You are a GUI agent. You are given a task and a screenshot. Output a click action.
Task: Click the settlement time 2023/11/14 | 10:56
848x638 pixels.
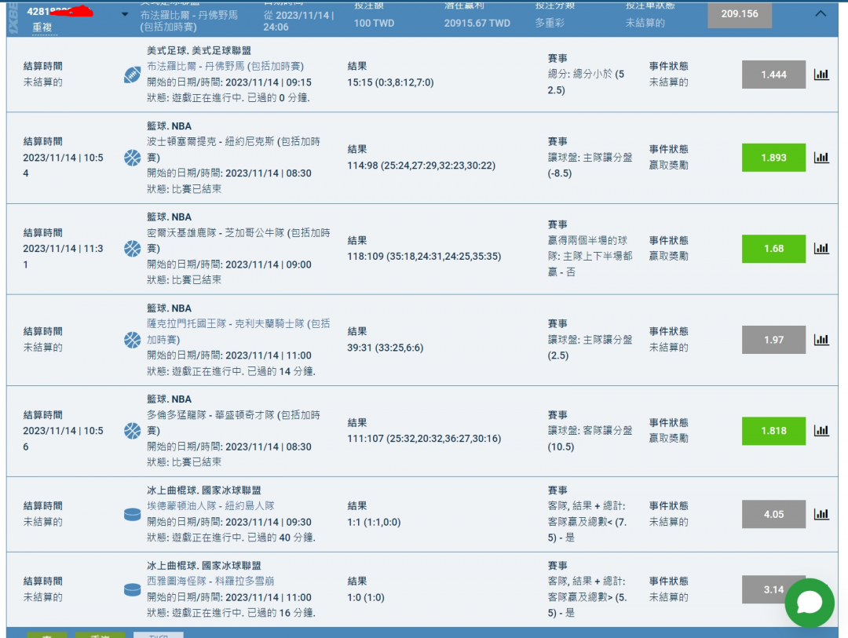point(63,439)
